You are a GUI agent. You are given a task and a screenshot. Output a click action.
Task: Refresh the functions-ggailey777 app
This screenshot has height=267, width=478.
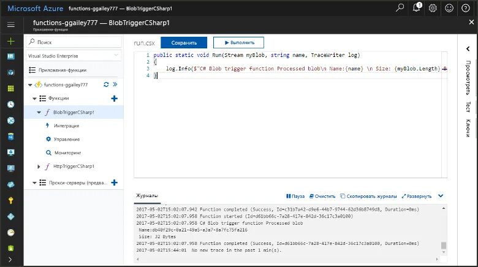coord(106,85)
